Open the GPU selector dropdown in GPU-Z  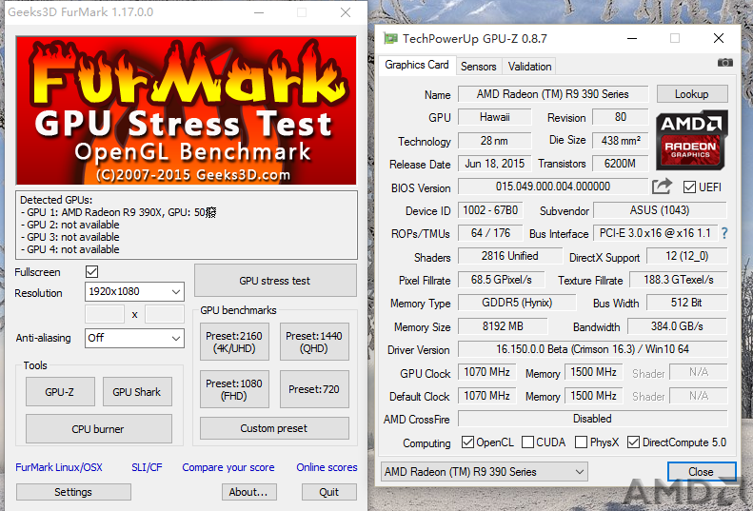tap(484, 472)
